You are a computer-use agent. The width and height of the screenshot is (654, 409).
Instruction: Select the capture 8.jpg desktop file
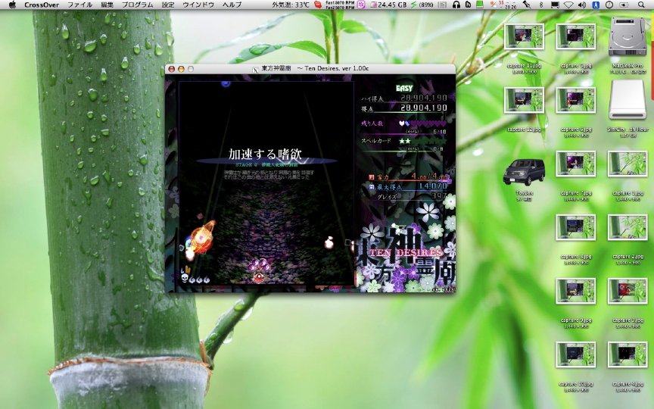[575, 227]
